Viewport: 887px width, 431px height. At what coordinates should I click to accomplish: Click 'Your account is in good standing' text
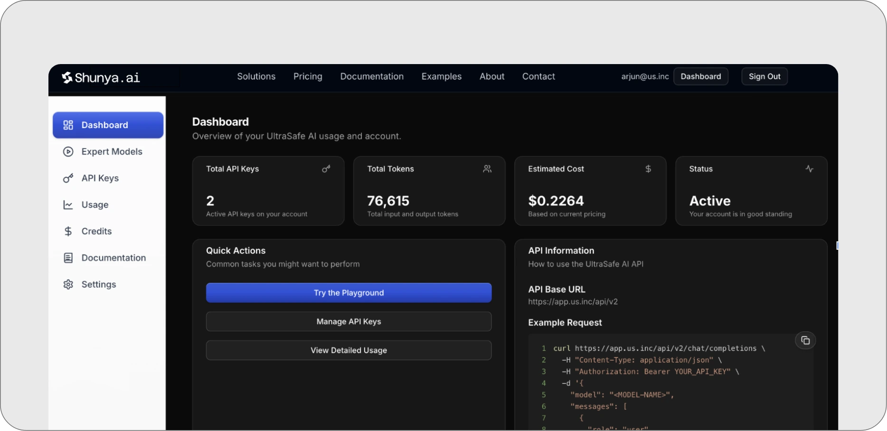click(741, 214)
